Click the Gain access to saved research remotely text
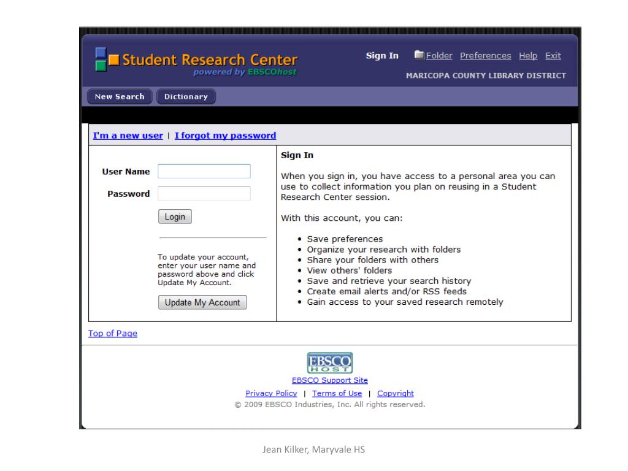The image size is (628, 471). [x=405, y=302]
